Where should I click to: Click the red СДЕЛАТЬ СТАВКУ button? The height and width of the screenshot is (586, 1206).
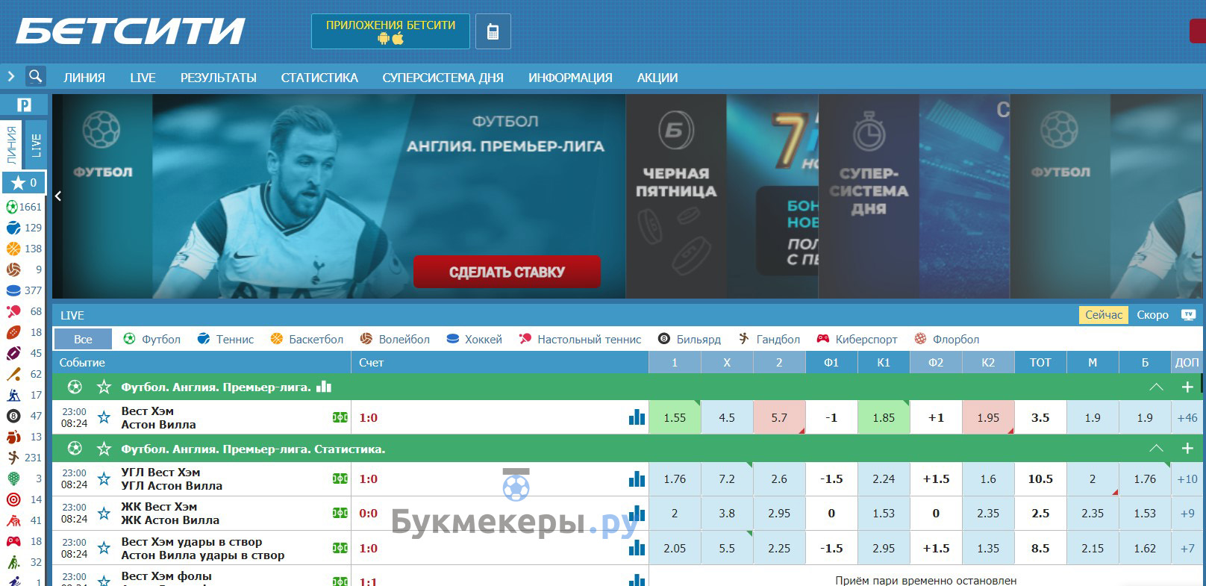coord(507,272)
